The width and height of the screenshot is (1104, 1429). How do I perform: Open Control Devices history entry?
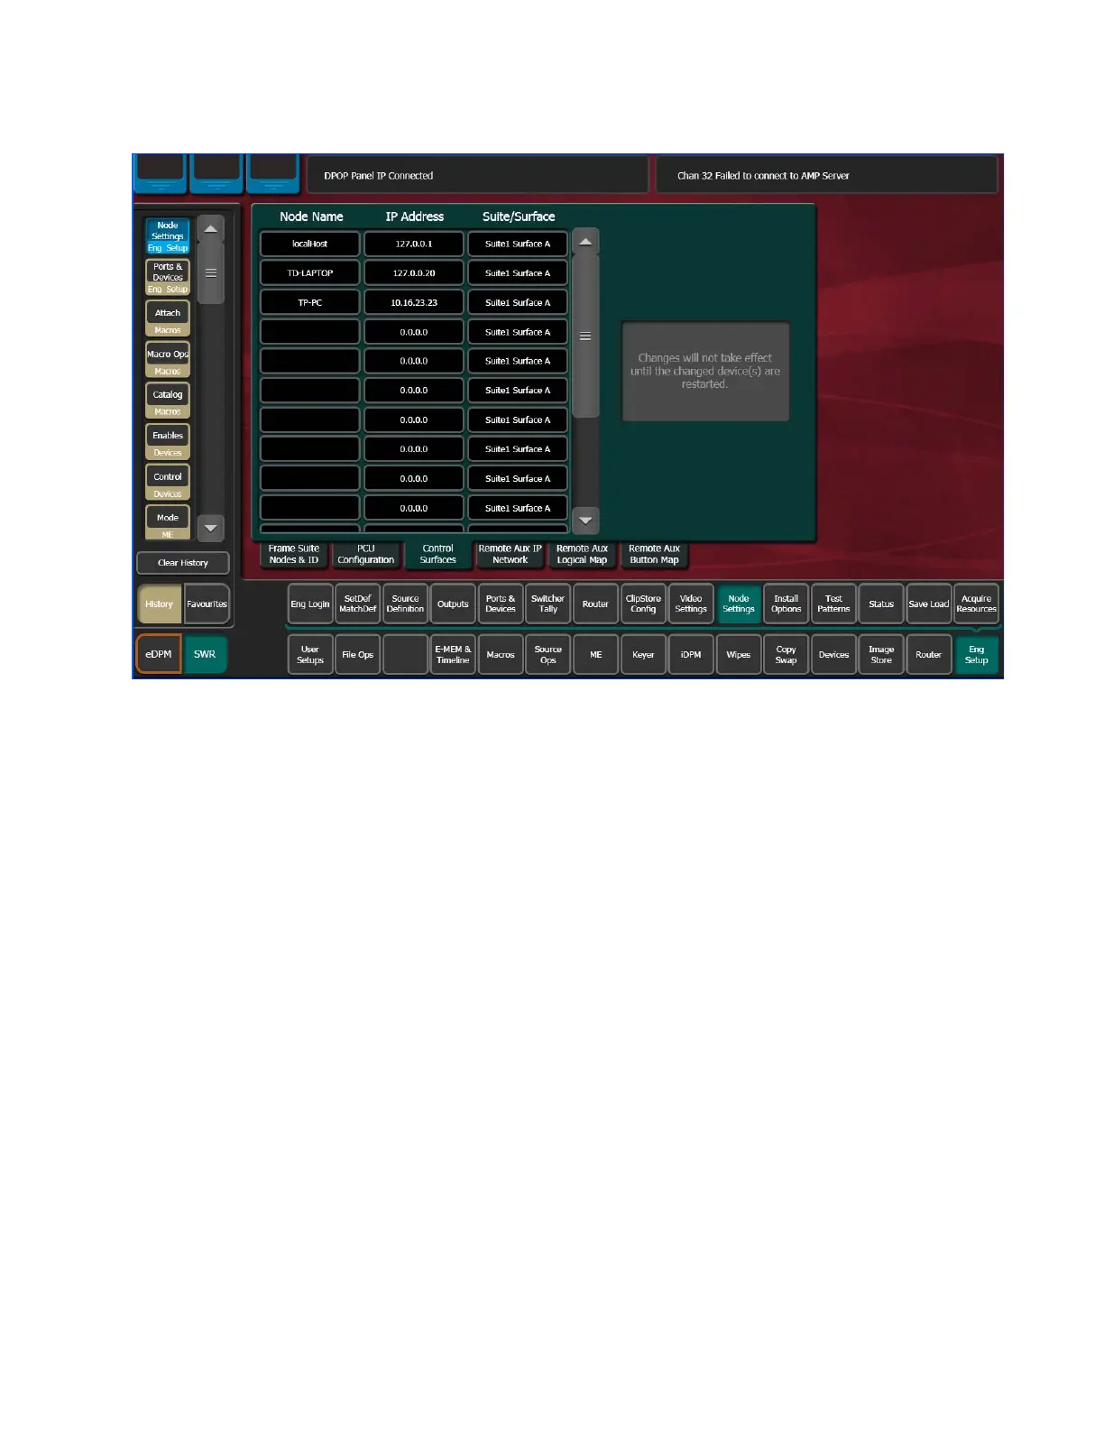168,482
